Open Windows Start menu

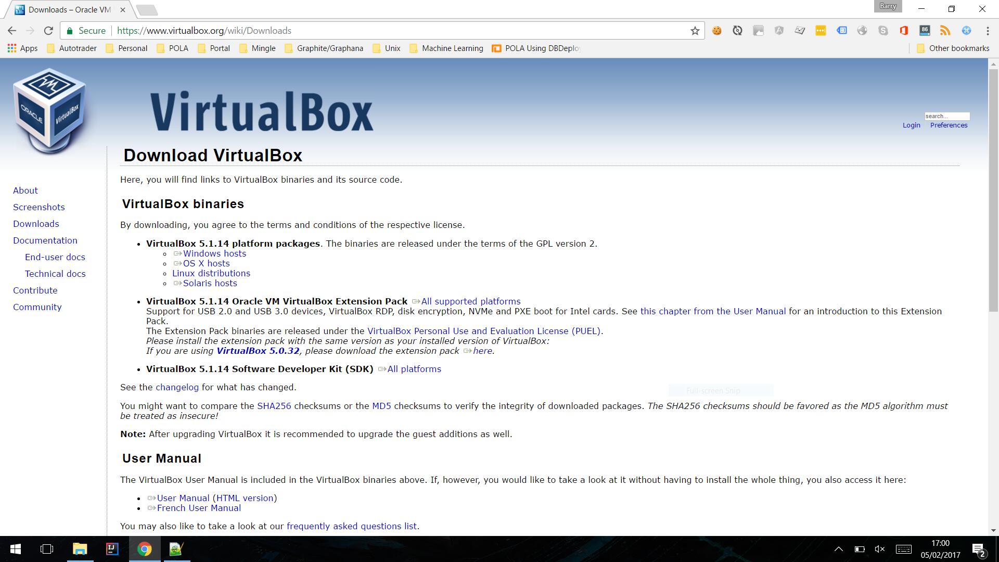[15, 549]
